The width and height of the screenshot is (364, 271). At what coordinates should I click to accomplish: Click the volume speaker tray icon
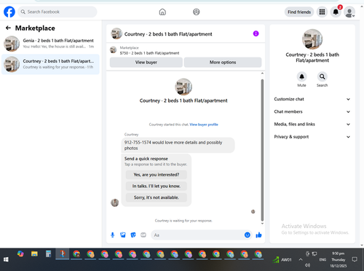click(x=307, y=265)
